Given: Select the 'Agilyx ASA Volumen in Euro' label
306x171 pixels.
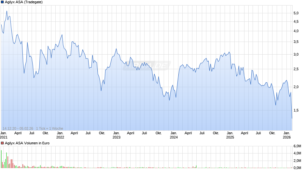Looking at the screenshot, I should [27, 143].
